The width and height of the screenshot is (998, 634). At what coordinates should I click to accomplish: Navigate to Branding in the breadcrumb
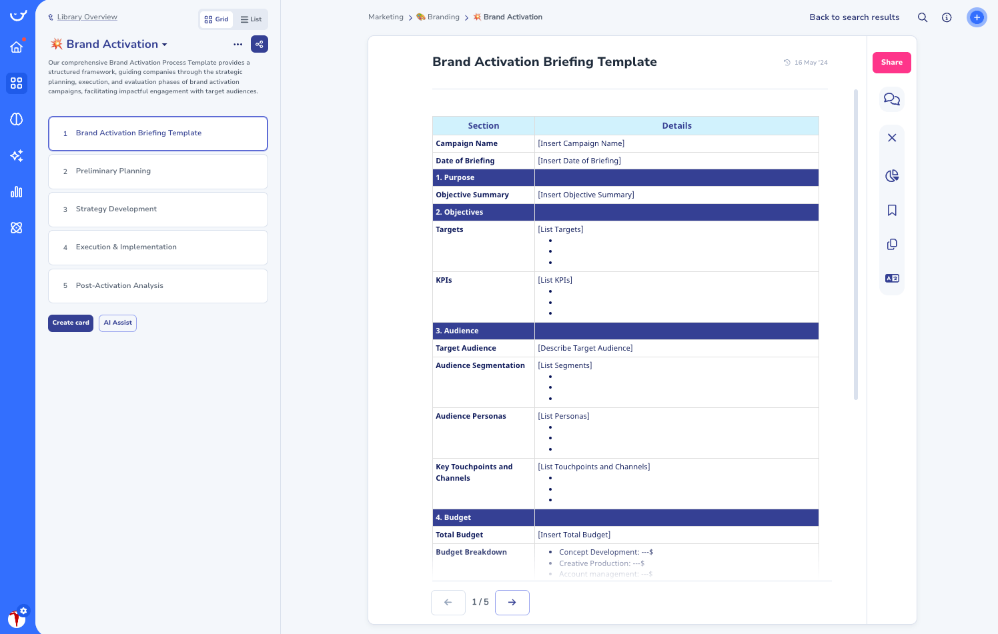pos(442,17)
